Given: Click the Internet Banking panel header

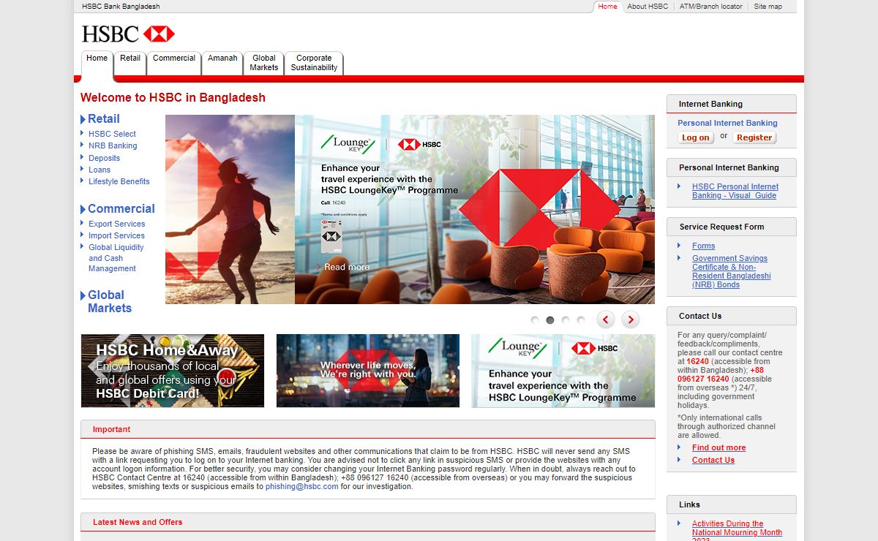Looking at the screenshot, I should click(x=731, y=104).
